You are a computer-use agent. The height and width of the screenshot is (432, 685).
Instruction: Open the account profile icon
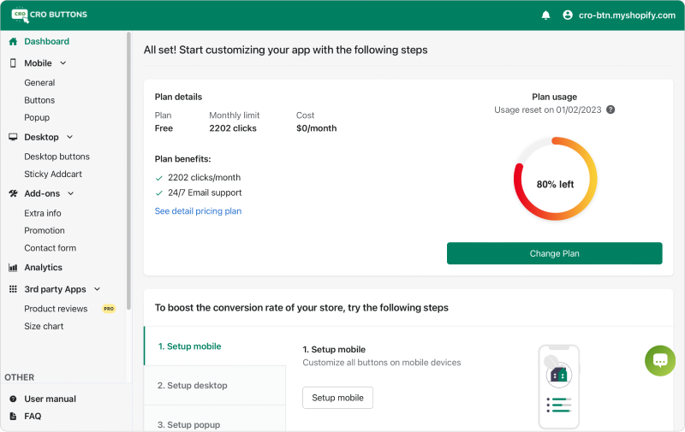coord(567,15)
